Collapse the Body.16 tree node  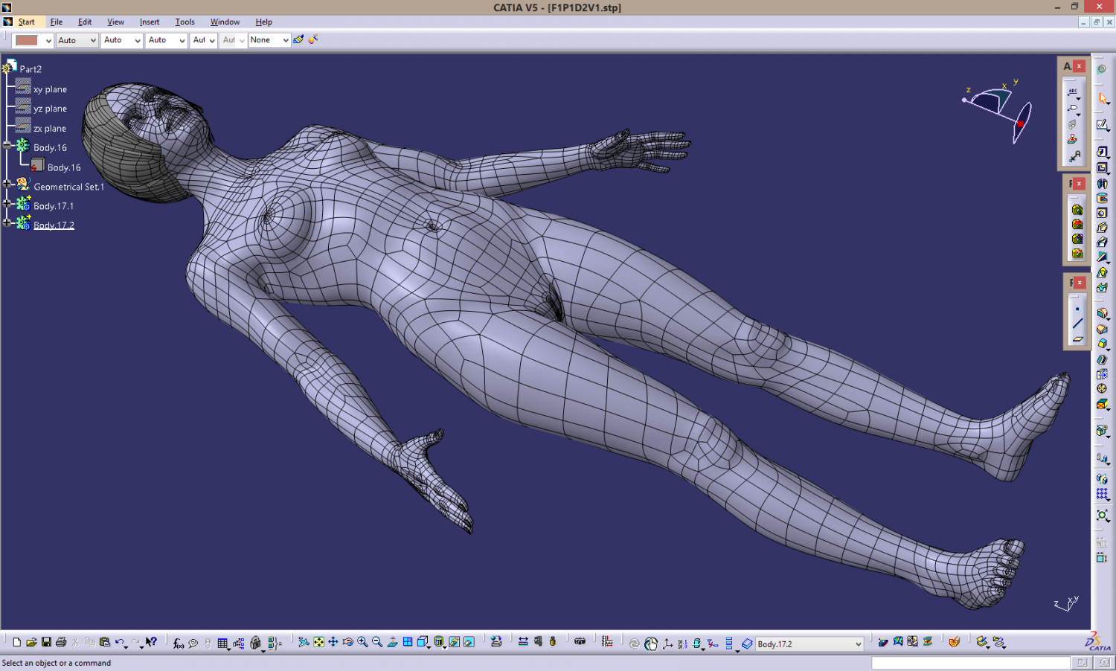[7, 145]
